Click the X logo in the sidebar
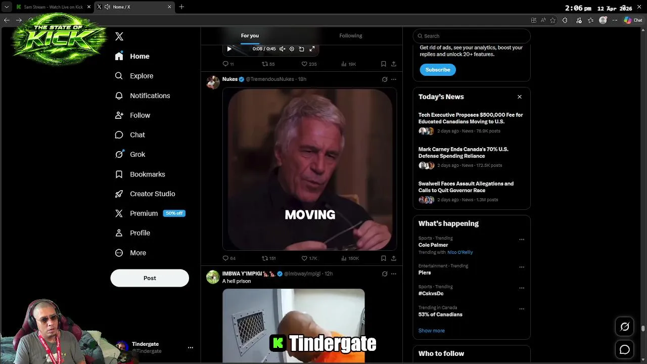Image resolution: width=647 pixels, height=364 pixels. point(119,36)
